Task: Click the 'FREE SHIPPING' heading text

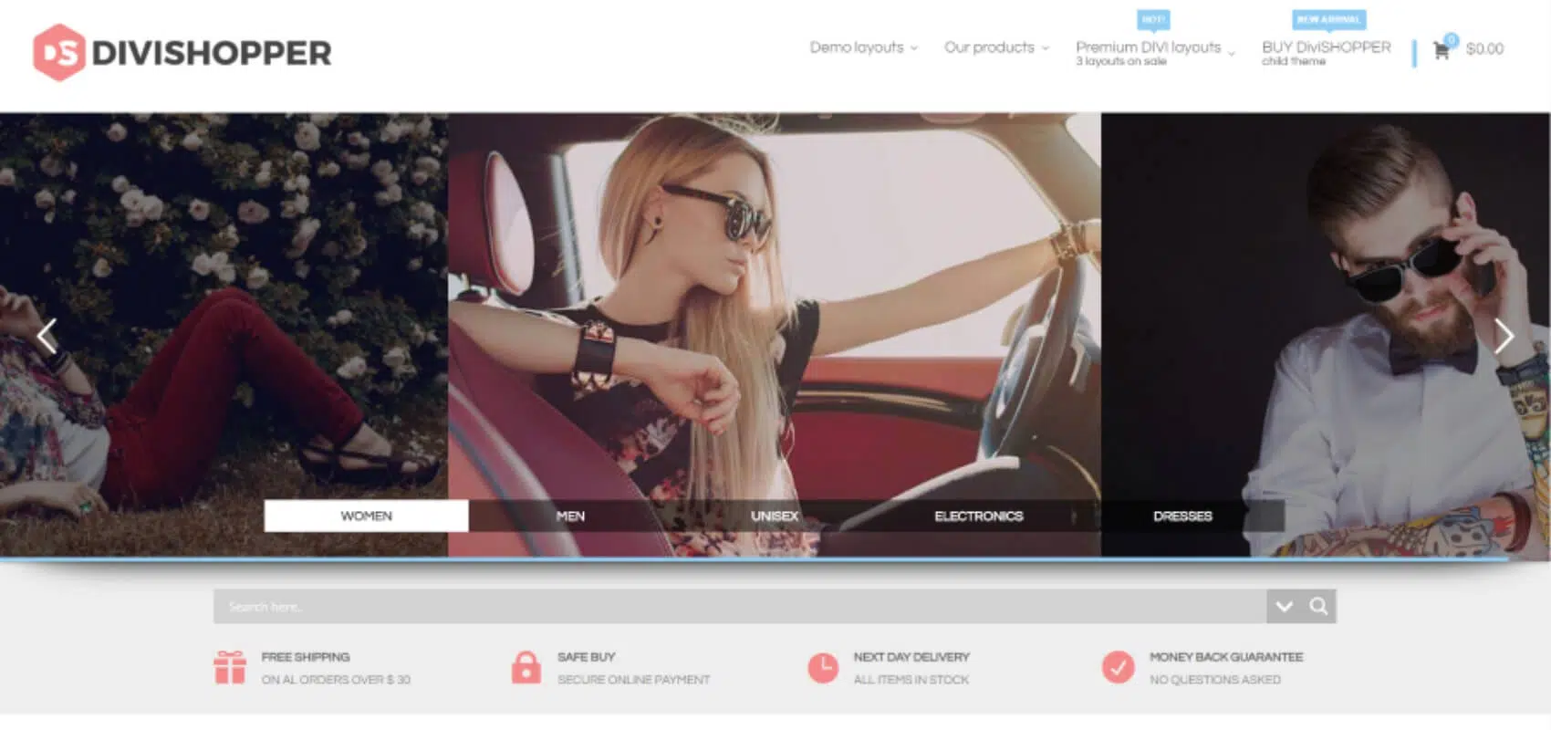Action: (x=306, y=657)
